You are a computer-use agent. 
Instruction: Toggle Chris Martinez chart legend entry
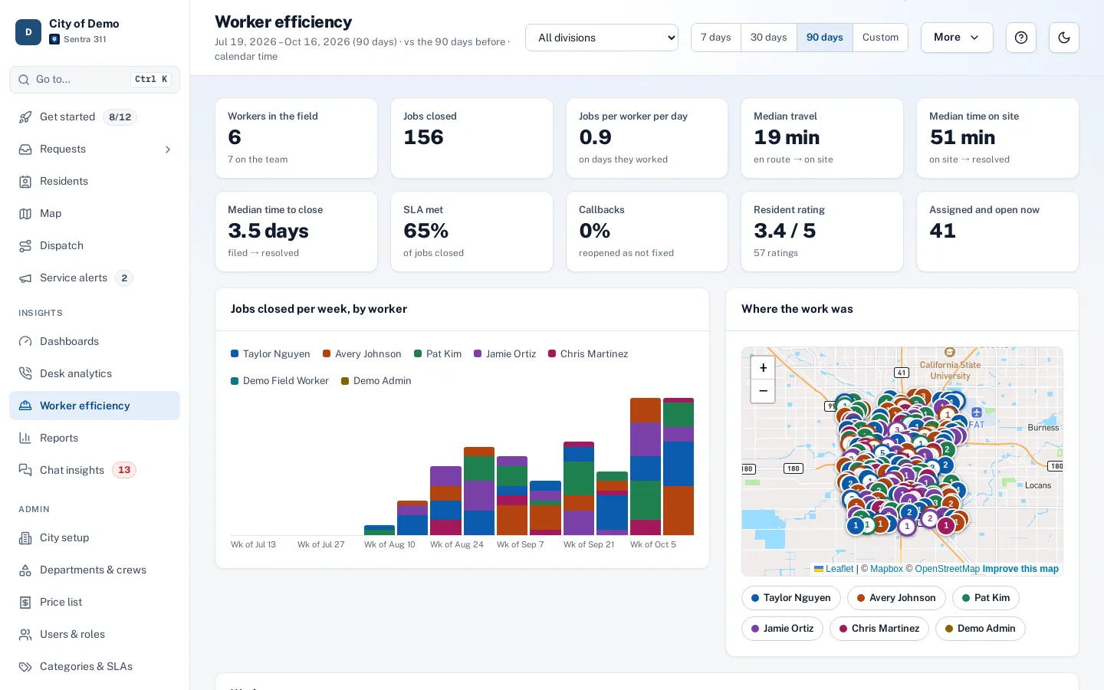(x=588, y=354)
